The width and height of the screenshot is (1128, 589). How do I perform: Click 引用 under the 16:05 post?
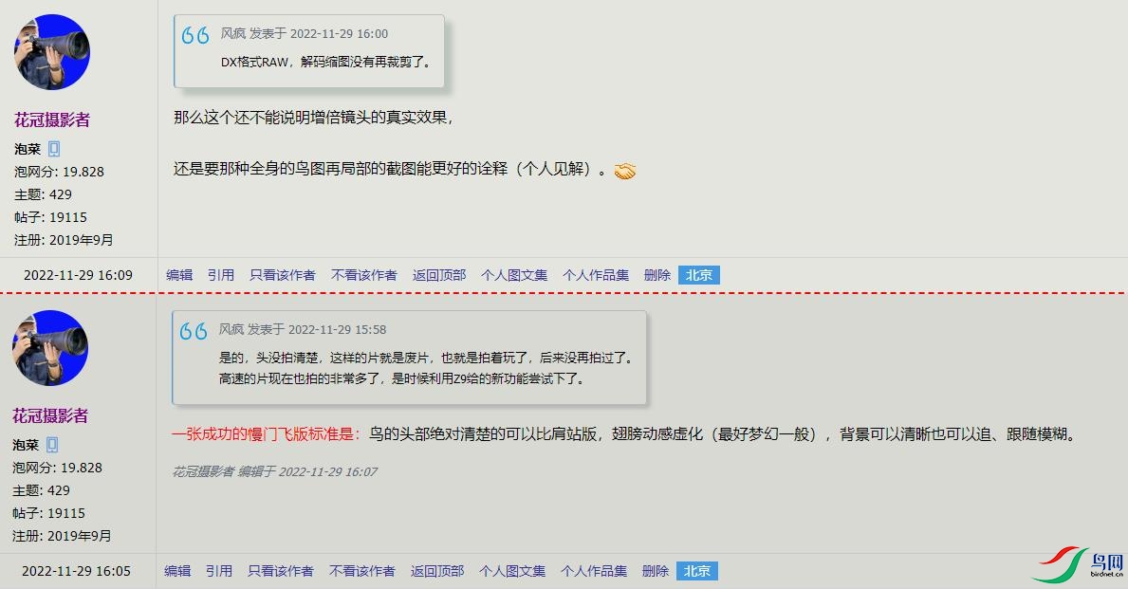click(219, 571)
